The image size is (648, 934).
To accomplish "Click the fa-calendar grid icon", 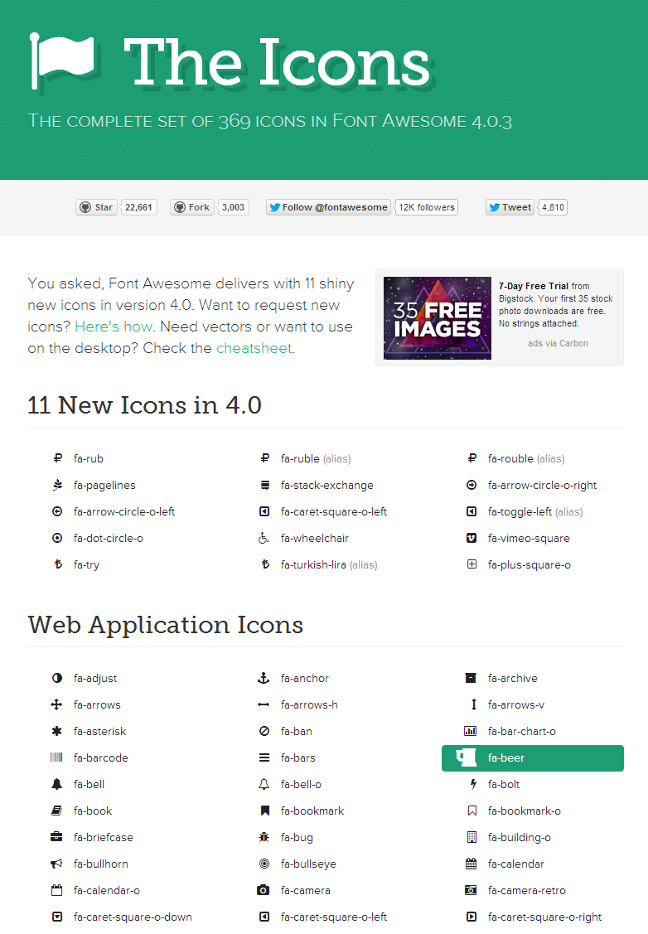I will [471, 863].
